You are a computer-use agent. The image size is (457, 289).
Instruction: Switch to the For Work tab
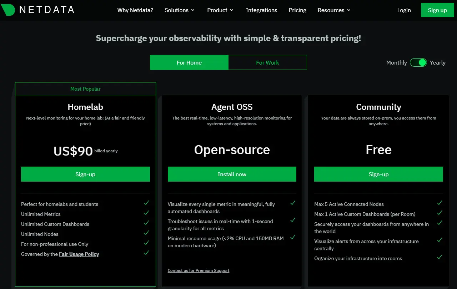[x=267, y=63]
